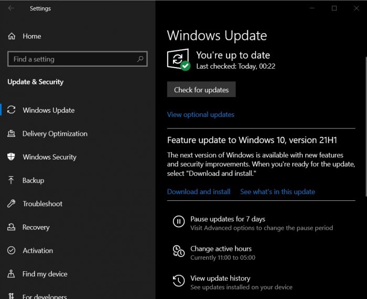Click the search magnifier icon
367x299 pixels.
tap(140, 59)
